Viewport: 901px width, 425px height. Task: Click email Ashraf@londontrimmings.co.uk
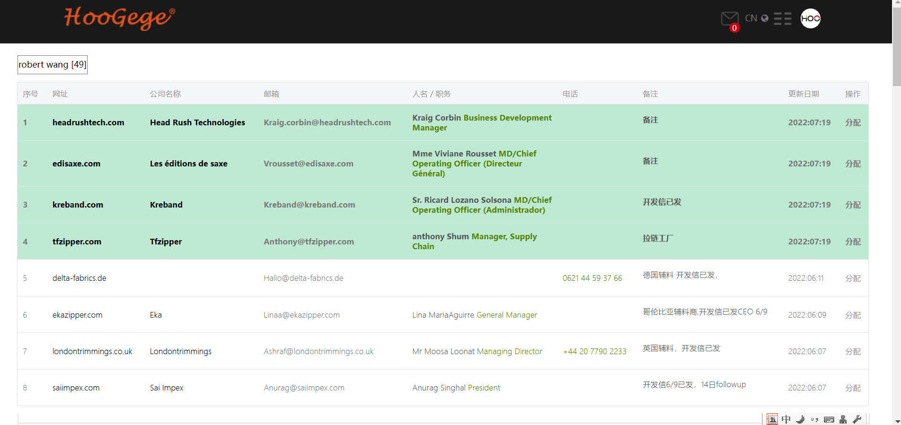click(318, 351)
